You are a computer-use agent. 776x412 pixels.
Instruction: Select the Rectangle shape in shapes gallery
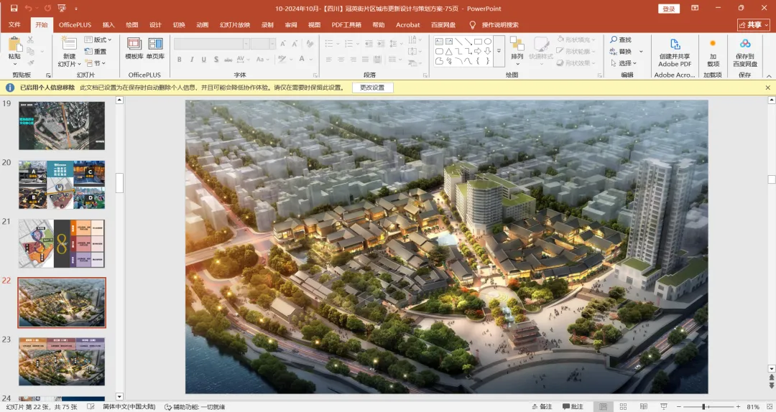click(x=478, y=42)
